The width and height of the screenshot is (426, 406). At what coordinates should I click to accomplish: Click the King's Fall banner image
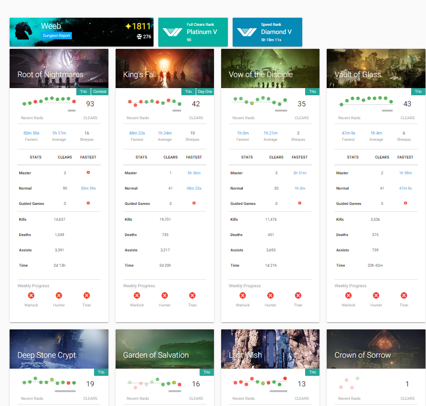[165, 68]
